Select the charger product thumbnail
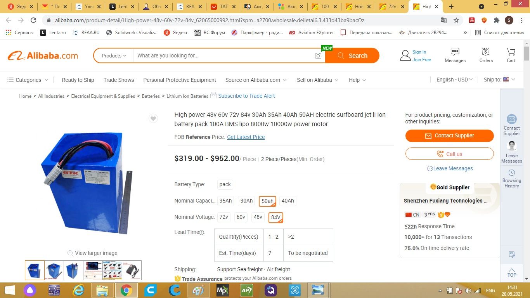 132,270
